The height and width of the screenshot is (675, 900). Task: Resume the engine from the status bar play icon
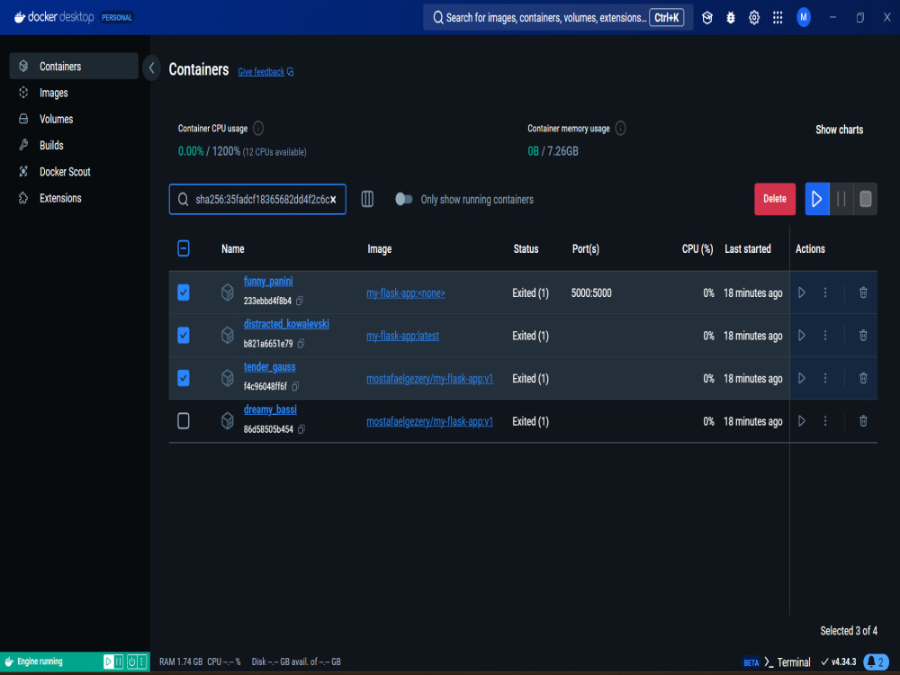click(x=108, y=661)
